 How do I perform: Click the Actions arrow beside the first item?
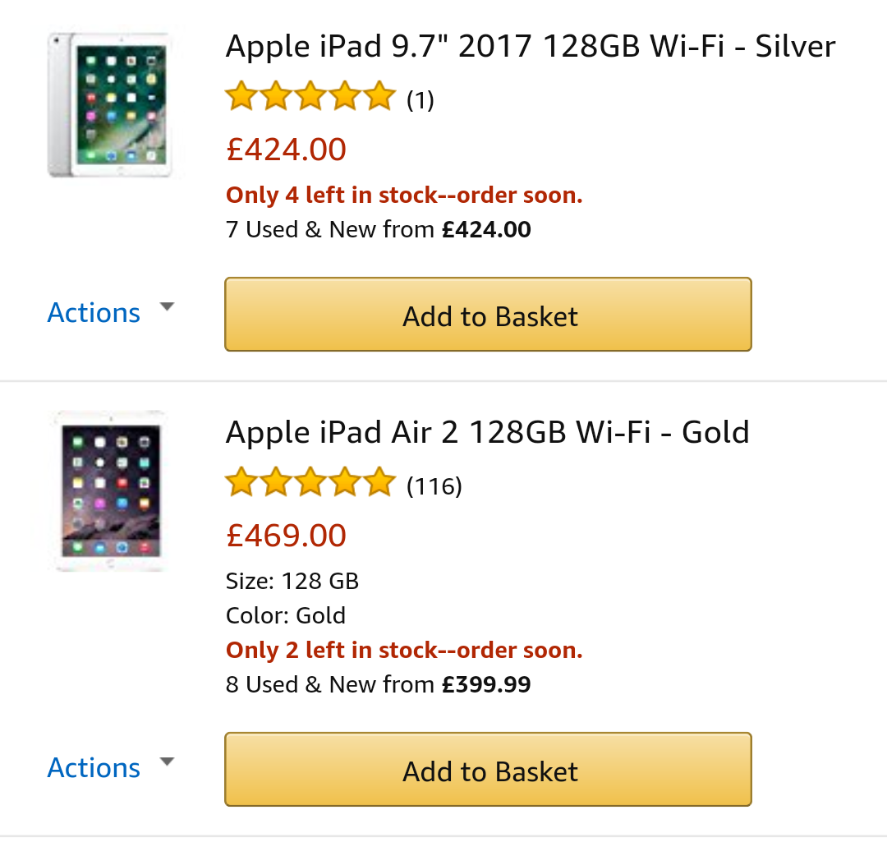167,307
